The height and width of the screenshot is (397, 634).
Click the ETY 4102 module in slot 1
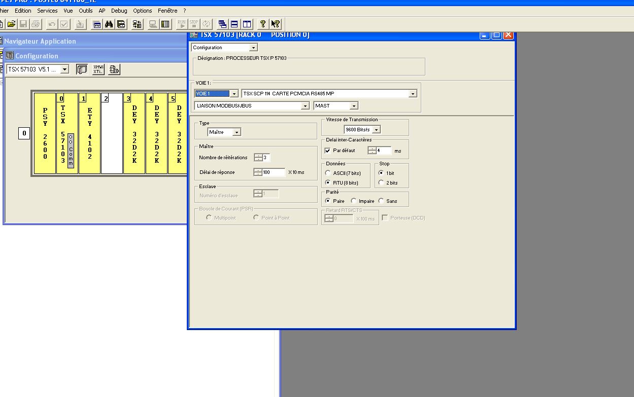(90, 134)
